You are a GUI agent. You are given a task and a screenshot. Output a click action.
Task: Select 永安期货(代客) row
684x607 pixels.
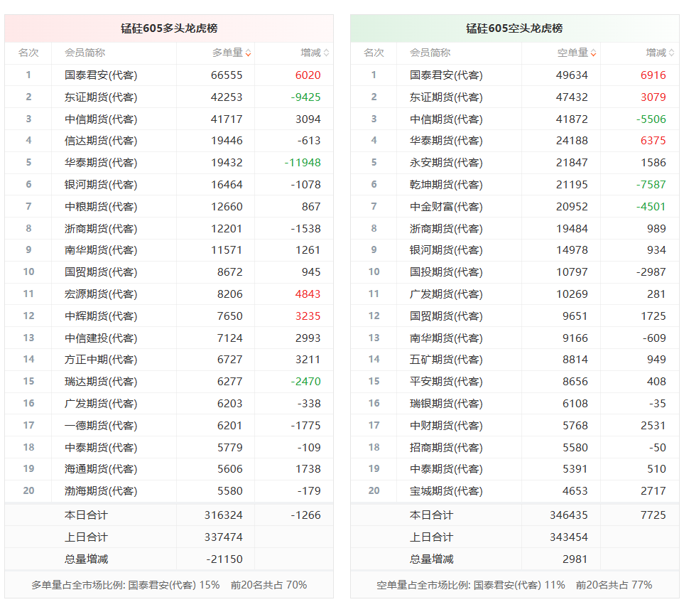pyautogui.click(x=515, y=163)
